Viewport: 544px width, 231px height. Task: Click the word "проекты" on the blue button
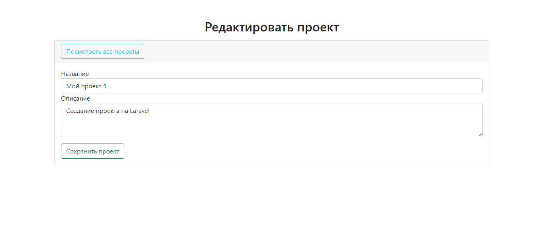[127, 51]
